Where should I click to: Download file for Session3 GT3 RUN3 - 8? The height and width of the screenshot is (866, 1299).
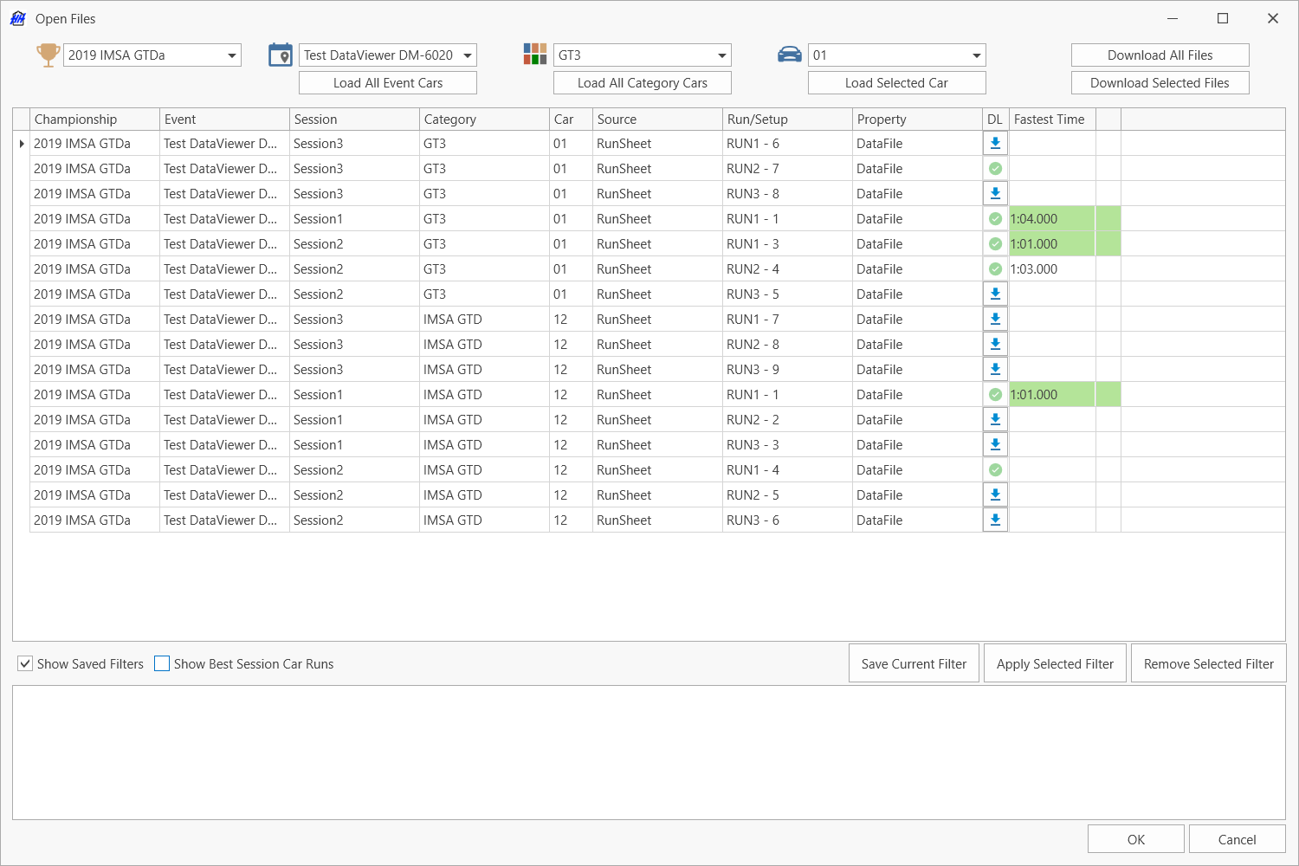[x=996, y=193]
